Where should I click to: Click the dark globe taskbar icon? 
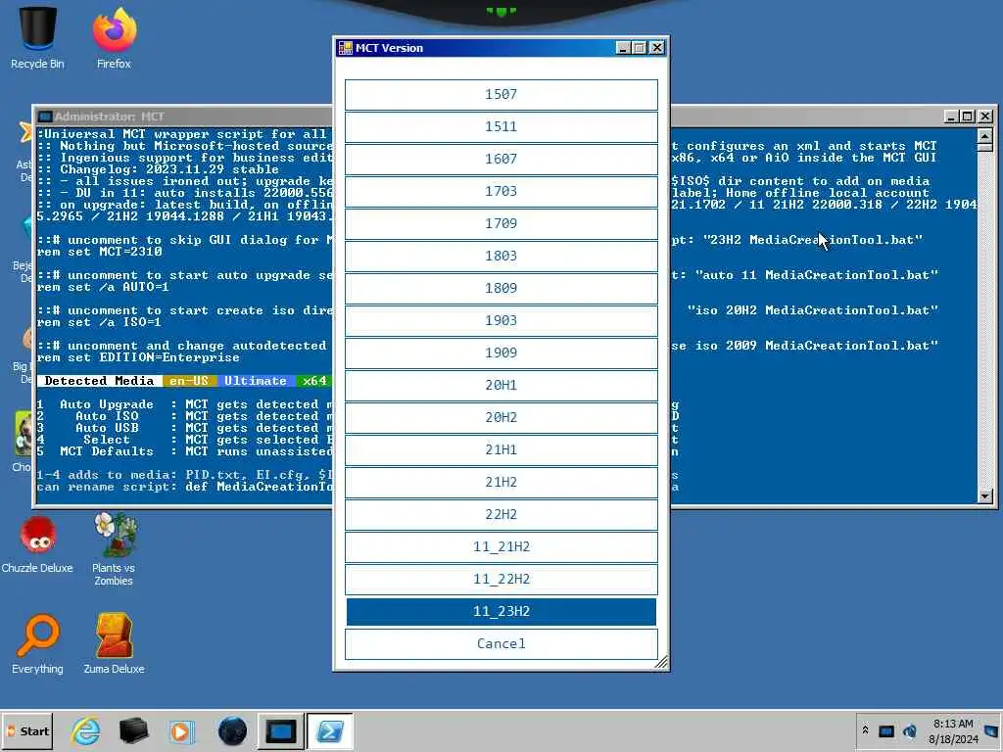(x=232, y=730)
